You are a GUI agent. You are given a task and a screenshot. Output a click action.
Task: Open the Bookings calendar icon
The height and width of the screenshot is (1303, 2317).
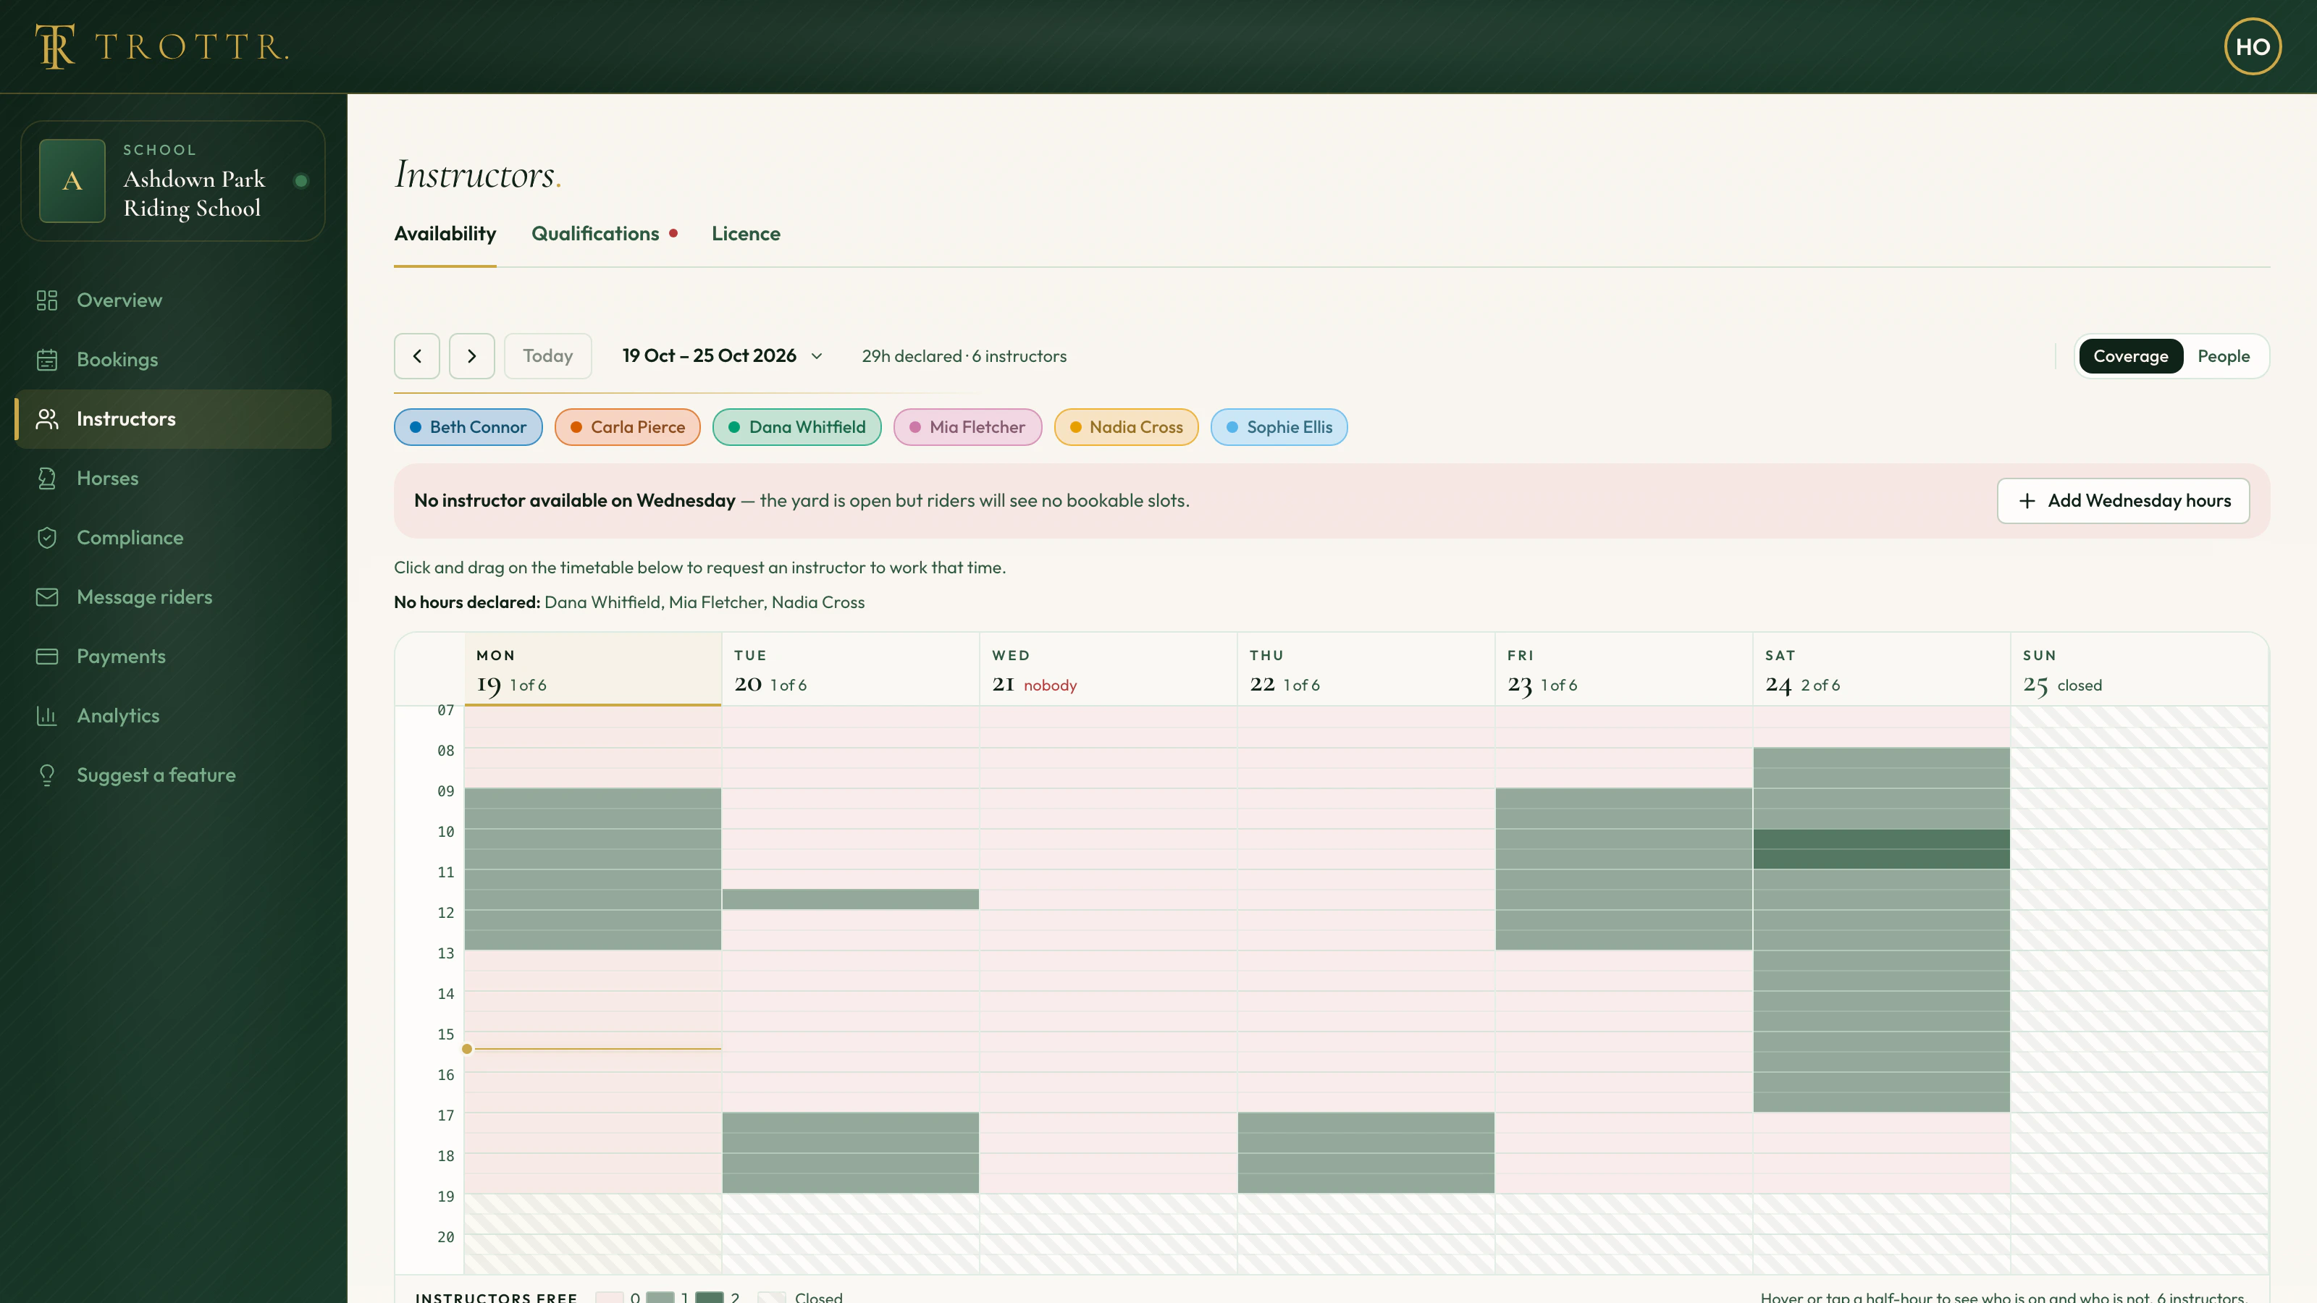(47, 360)
